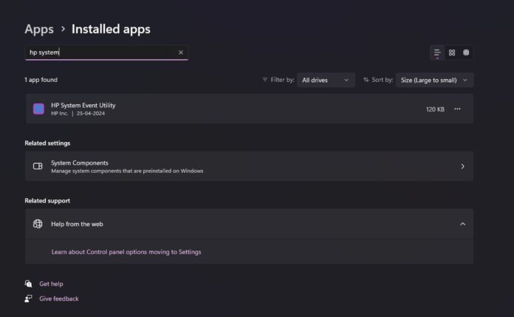Open the Filter by All drives dropdown
Screen dimensions: 514x317
click(326, 80)
